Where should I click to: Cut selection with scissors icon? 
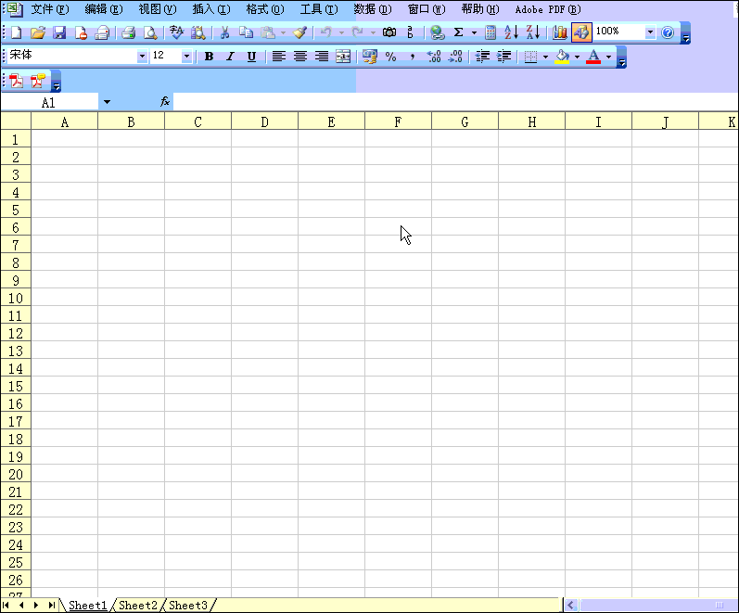pyautogui.click(x=224, y=32)
